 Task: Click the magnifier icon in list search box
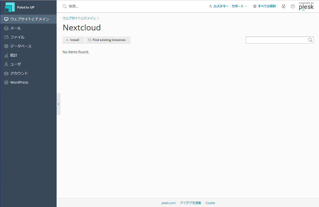coord(310,40)
